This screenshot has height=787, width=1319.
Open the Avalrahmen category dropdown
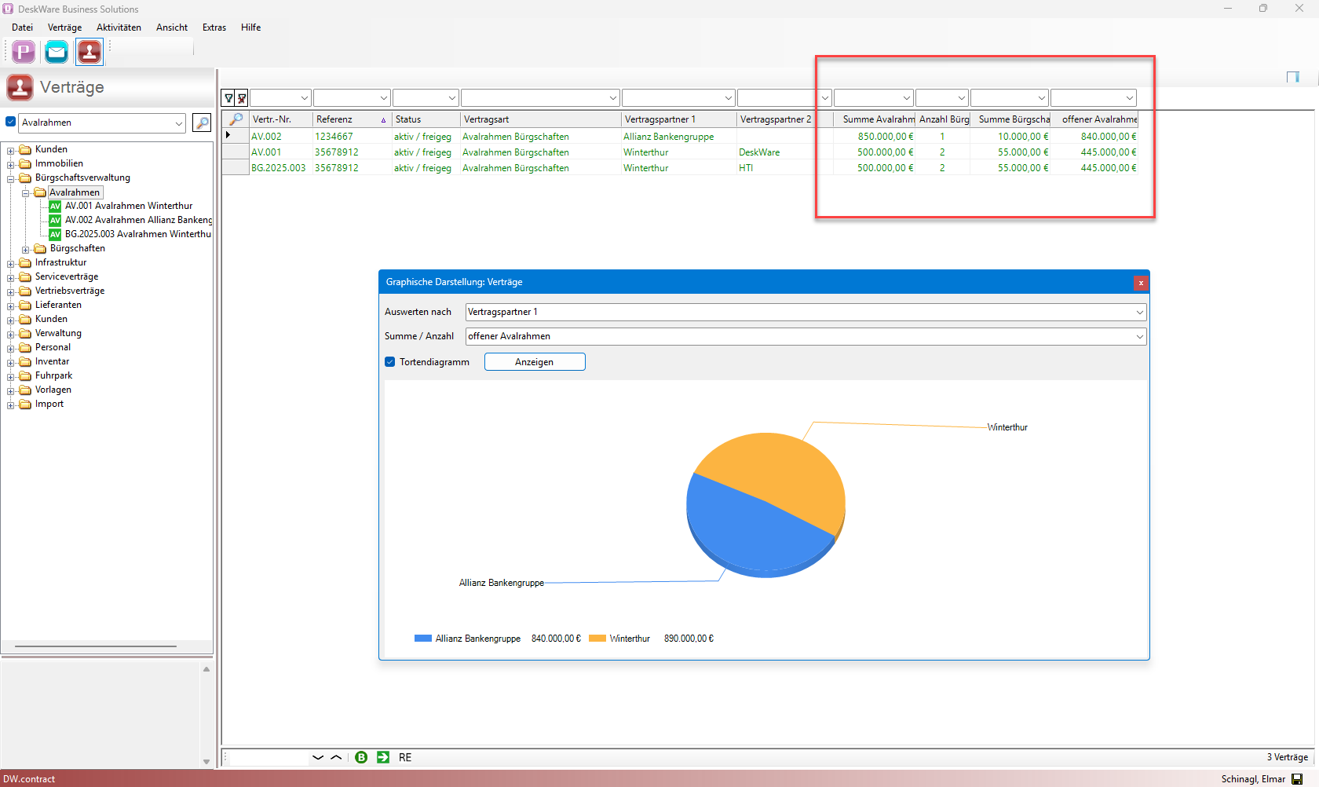click(179, 123)
